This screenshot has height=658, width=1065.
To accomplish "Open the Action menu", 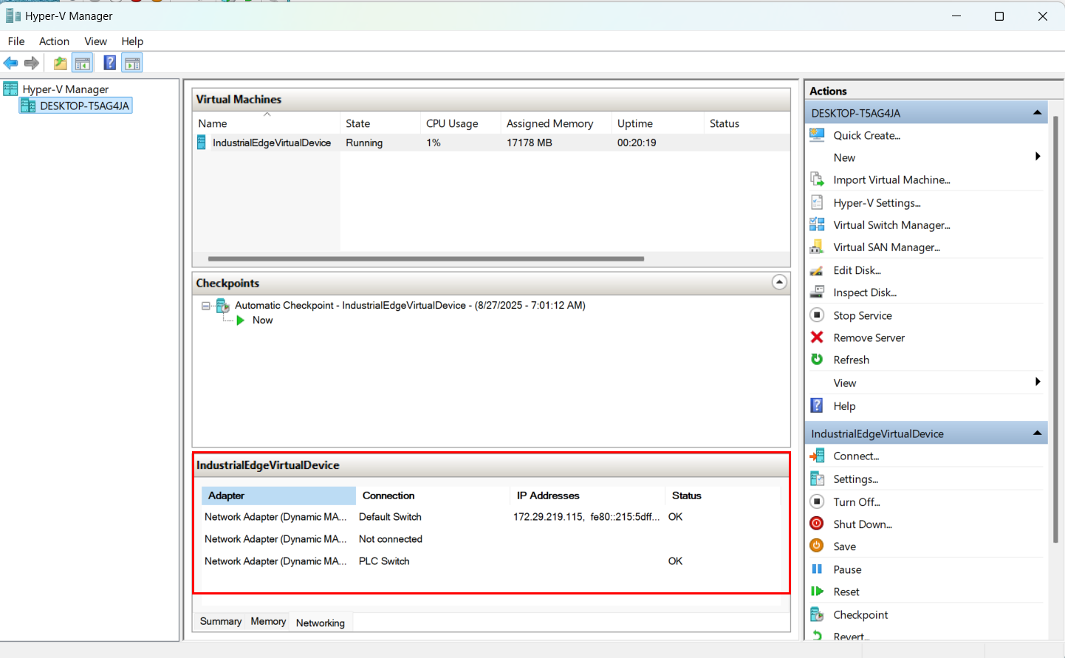I will (x=54, y=41).
